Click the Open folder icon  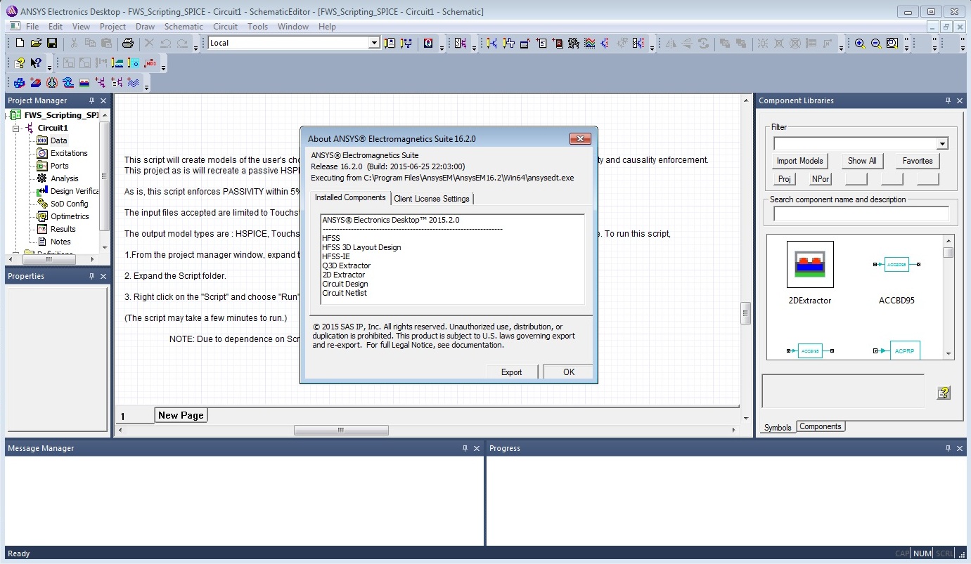[x=36, y=43]
